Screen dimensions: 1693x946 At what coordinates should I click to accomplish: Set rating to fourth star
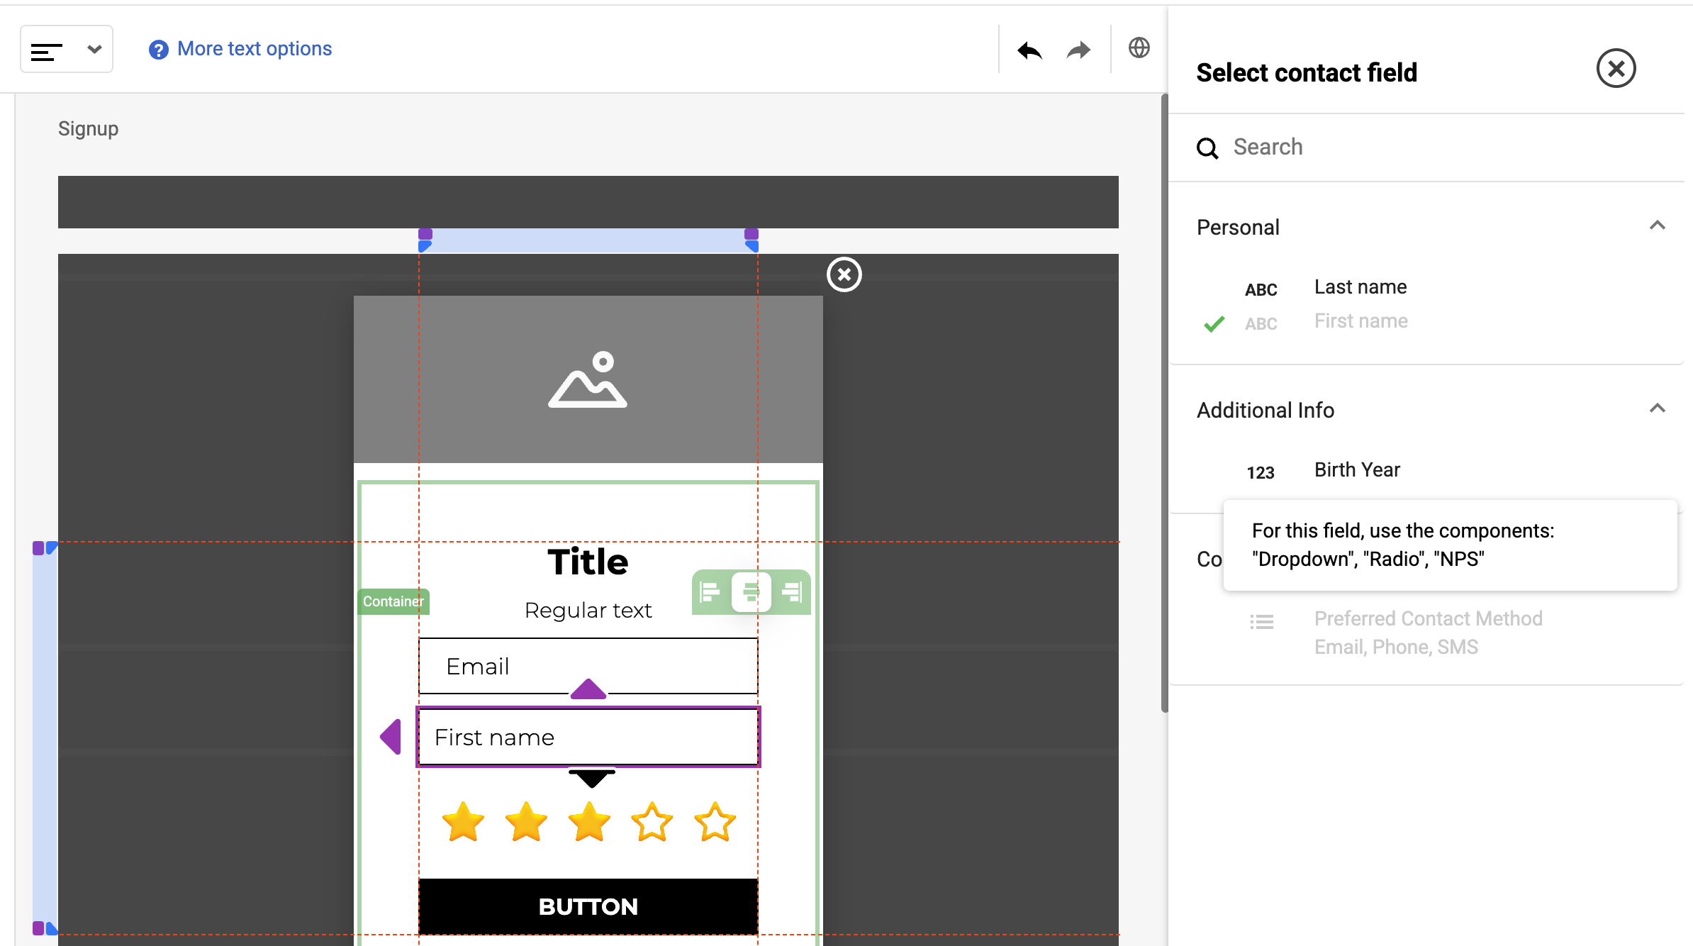pos(652,822)
